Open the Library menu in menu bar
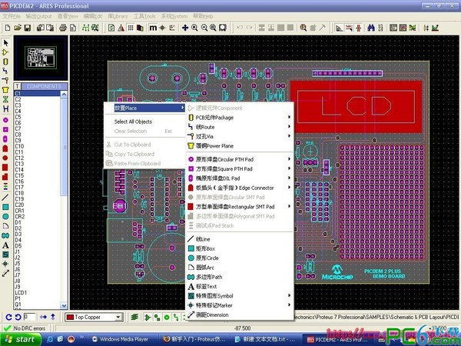 click(118, 15)
